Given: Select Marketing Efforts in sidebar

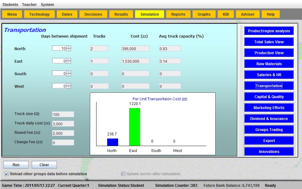Looking at the screenshot, I should click(269, 108).
